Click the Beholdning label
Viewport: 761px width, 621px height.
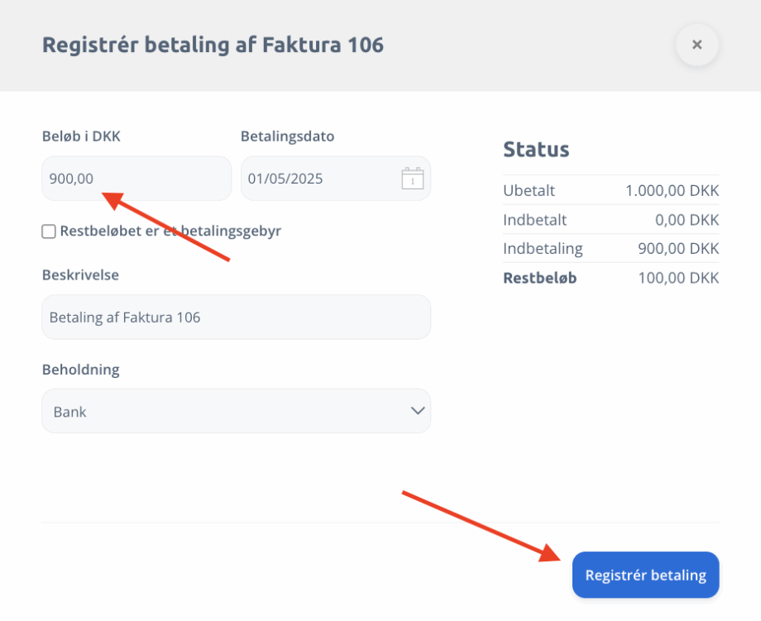point(80,370)
